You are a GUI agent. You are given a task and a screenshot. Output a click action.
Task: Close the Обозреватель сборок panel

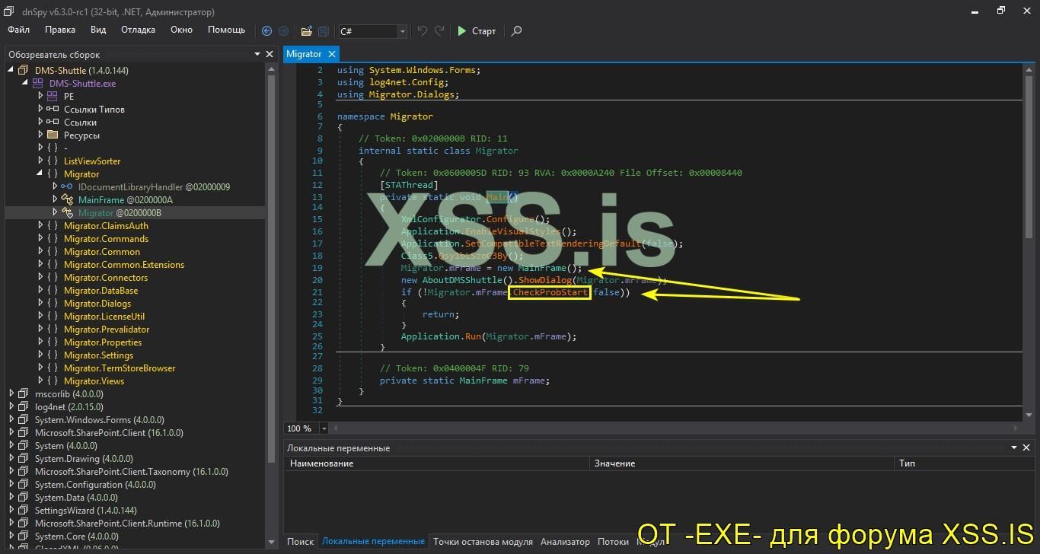[x=269, y=54]
